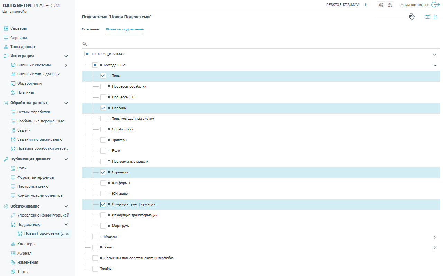Select the Объекты подсистемы tab
The image size is (443, 276).
click(x=125, y=29)
